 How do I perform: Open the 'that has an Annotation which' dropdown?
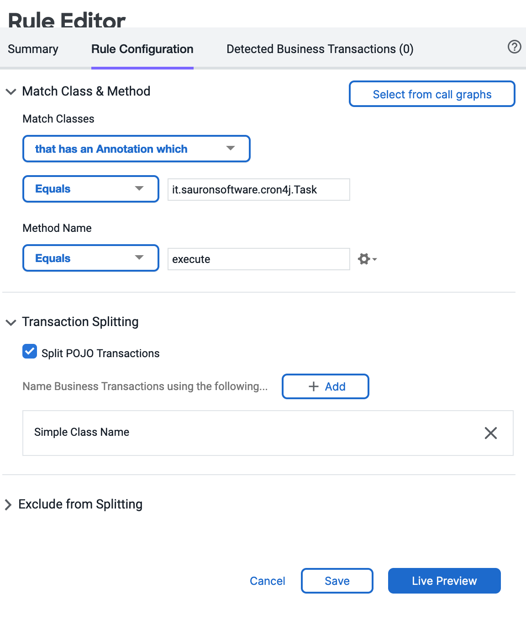[x=137, y=149]
